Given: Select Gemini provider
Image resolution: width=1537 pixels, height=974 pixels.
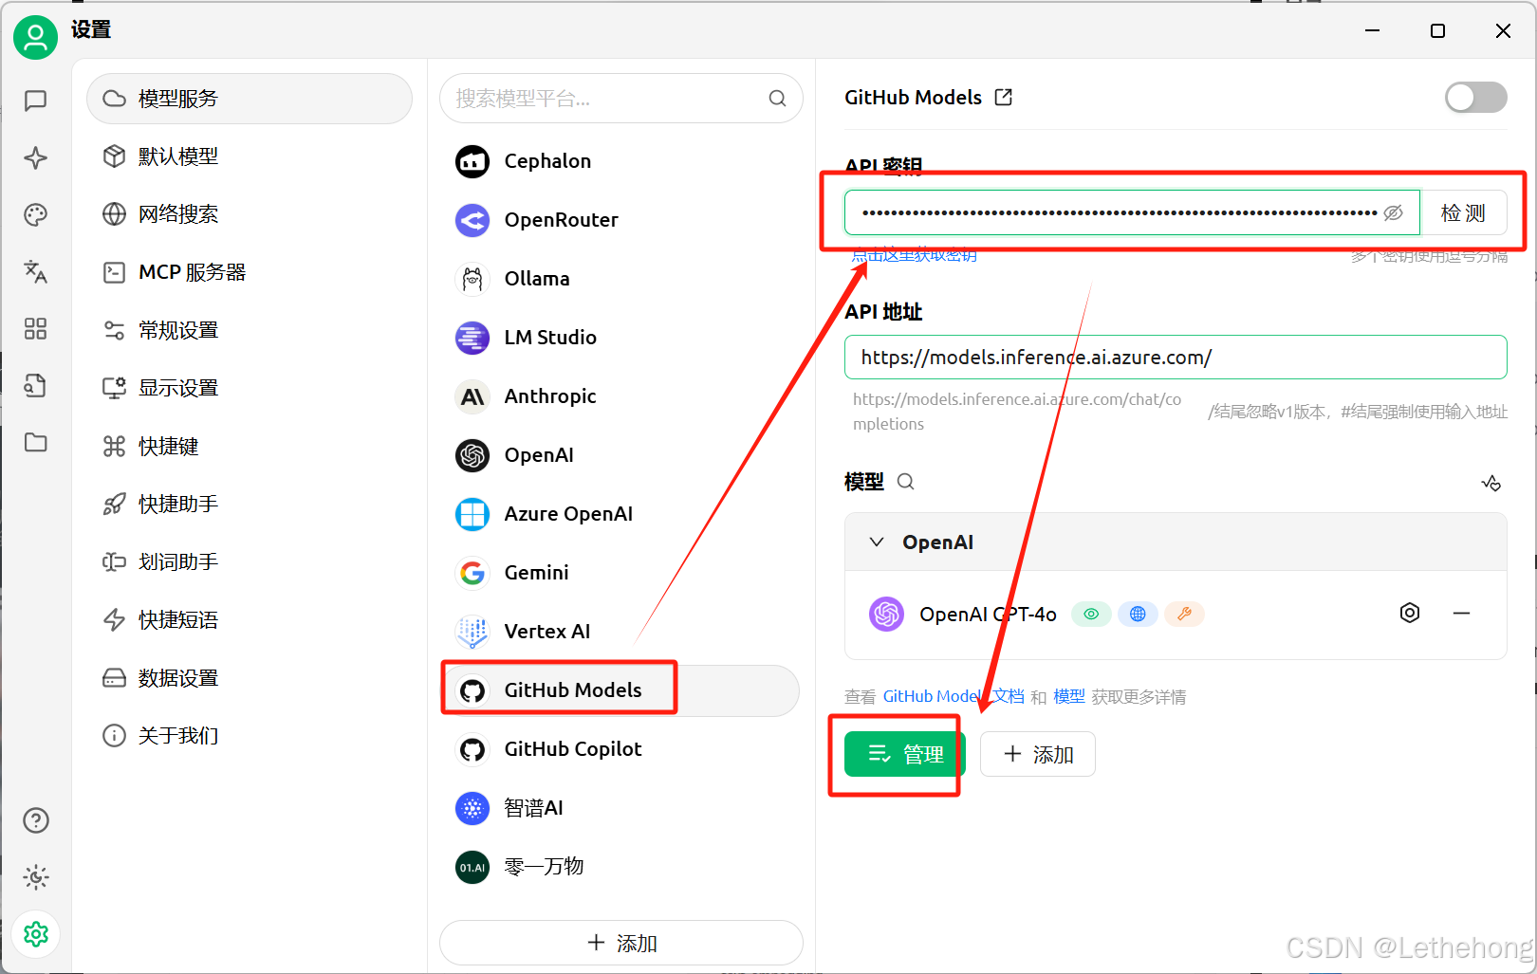Looking at the screenshot, I should 621,573.
